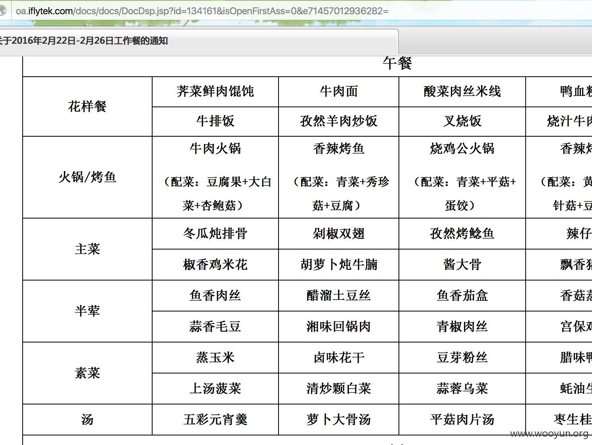Click the 荠菜鲜肉馄饨 cell
The image size is (592, 445).
(215, 92)
